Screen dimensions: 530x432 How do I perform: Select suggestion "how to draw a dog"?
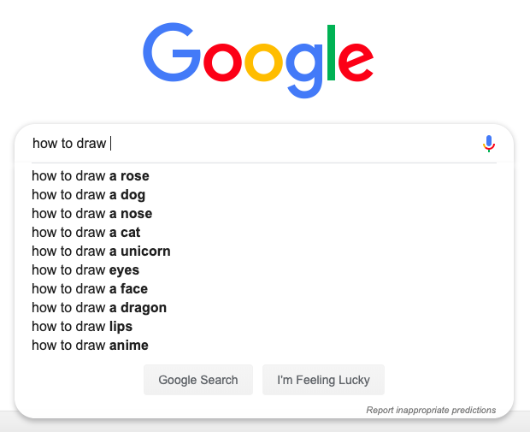click(89, 195)
